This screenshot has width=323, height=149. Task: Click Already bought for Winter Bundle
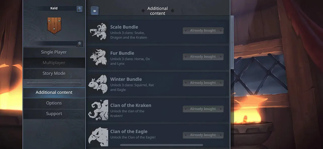click(203, 83)
